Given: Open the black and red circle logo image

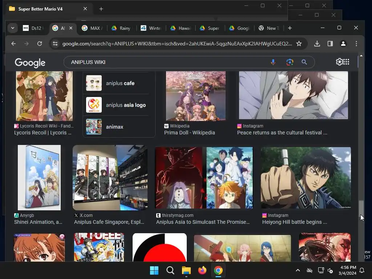Looking at the screenshot, I should [160, 247].
